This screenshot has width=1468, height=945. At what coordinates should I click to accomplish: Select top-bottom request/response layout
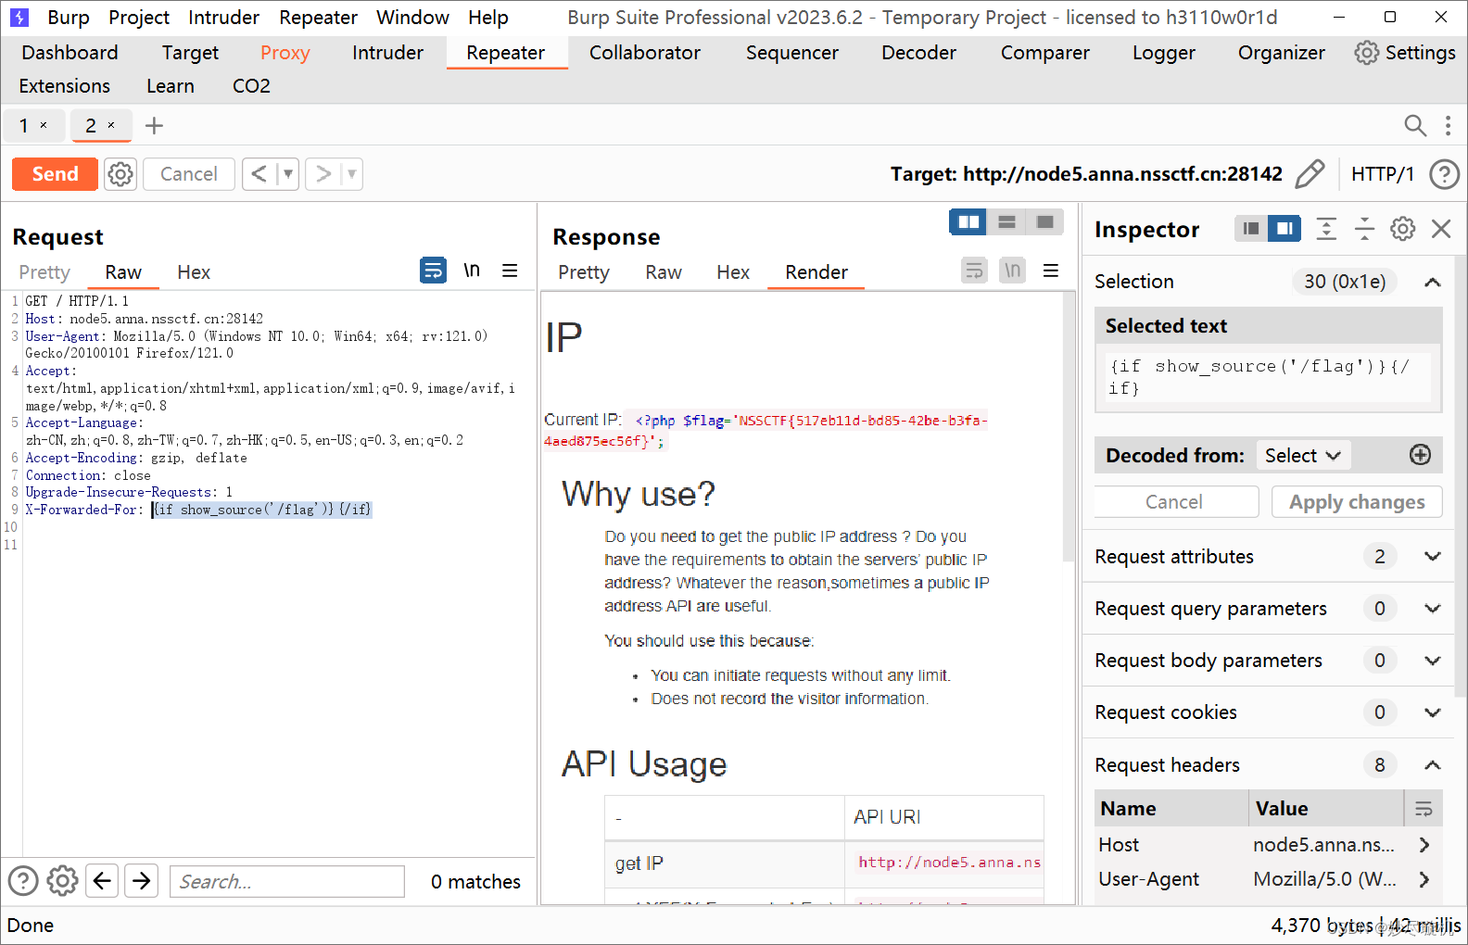click(1007, 222)
